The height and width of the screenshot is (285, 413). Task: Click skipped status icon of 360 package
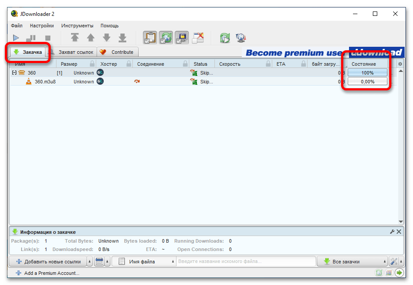click(x=194, y=73)
